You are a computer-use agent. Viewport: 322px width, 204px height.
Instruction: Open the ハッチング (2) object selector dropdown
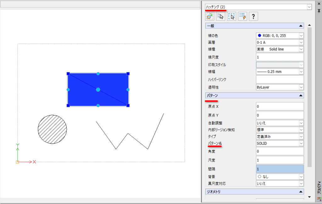[x=309, y=7]
